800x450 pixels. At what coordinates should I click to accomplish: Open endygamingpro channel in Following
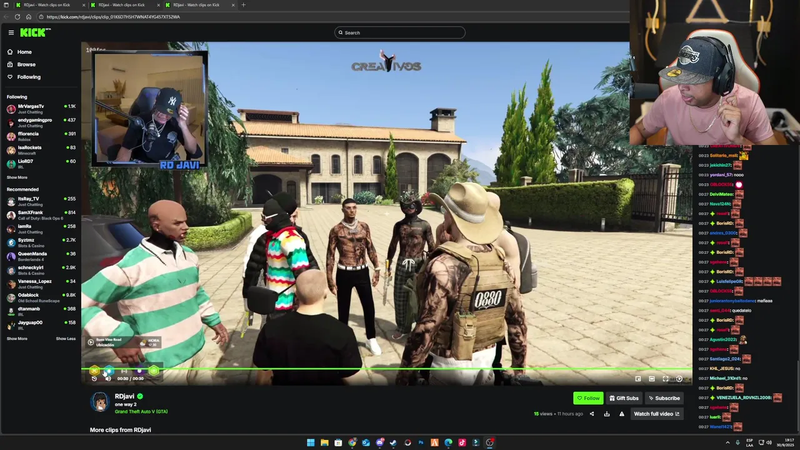point(41,122)
